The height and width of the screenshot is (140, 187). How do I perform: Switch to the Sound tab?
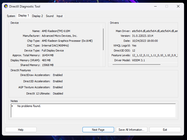pyautogui.click(x=50, y=16)
